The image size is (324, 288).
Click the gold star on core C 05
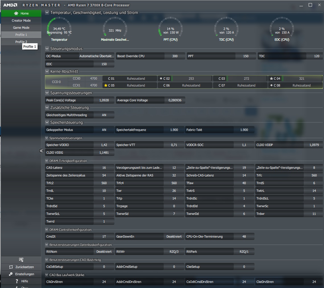coord(106,85)
